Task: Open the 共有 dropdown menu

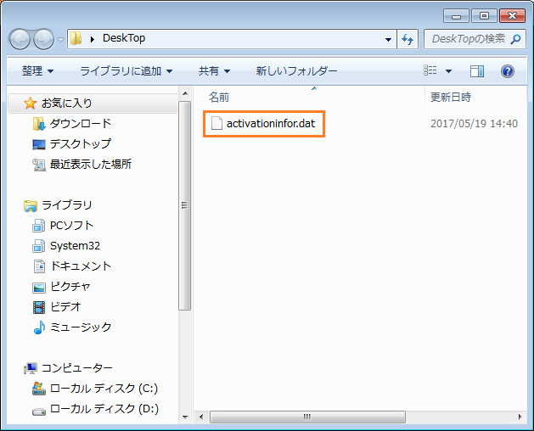Action: pyautogui.click(x=214, y=71)
